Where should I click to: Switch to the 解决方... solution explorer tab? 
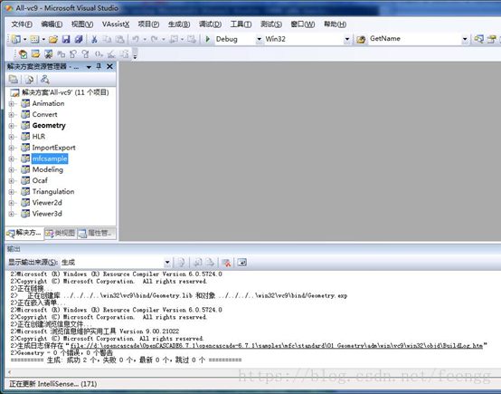[x=24, y=234]
